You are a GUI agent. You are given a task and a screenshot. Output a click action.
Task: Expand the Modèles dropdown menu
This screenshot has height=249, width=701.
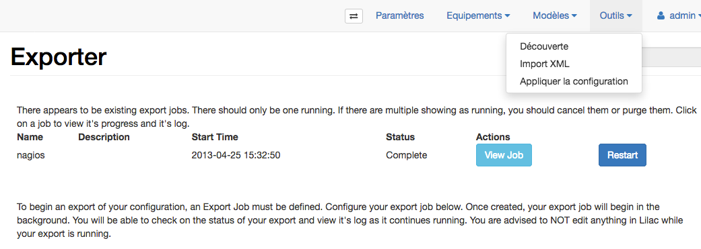click(555, 15)
